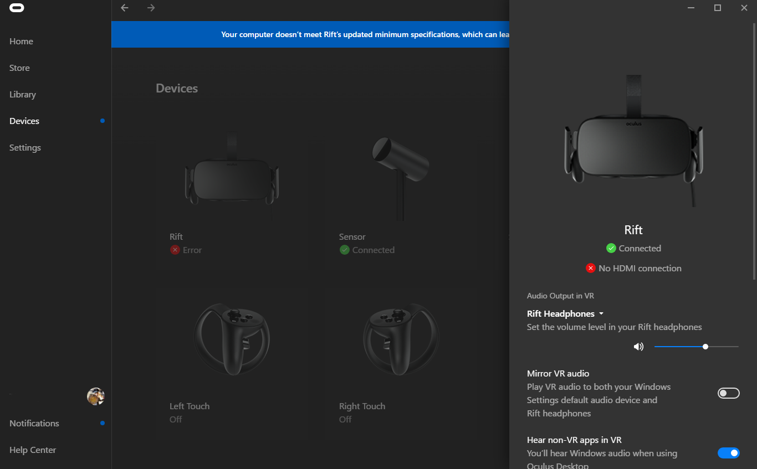The image size is (757, 469).
Task: Click the red Error icon under Rift
Action: pos(175,250)
